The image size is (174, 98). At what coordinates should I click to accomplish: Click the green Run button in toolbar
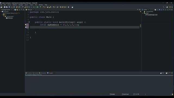click(x=37, y=7)
